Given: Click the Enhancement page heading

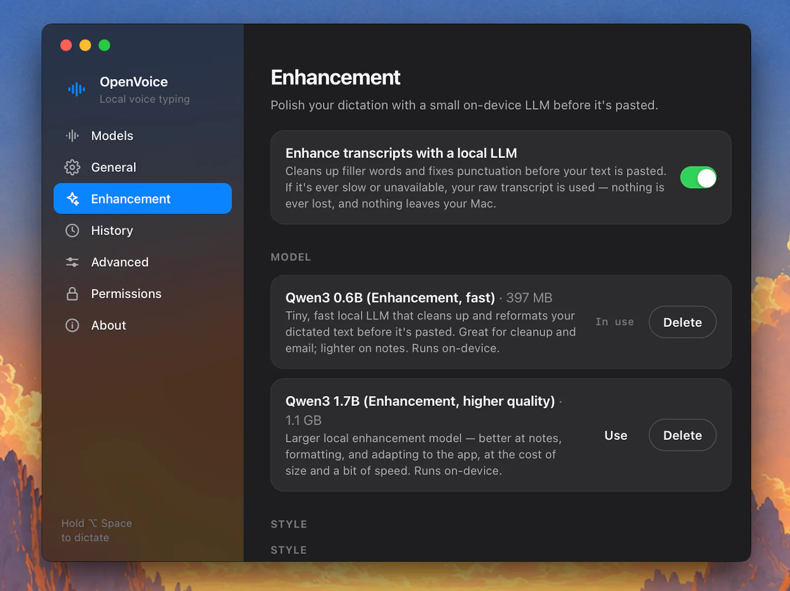Looking at the screenshot, I should tap(335, 78).
